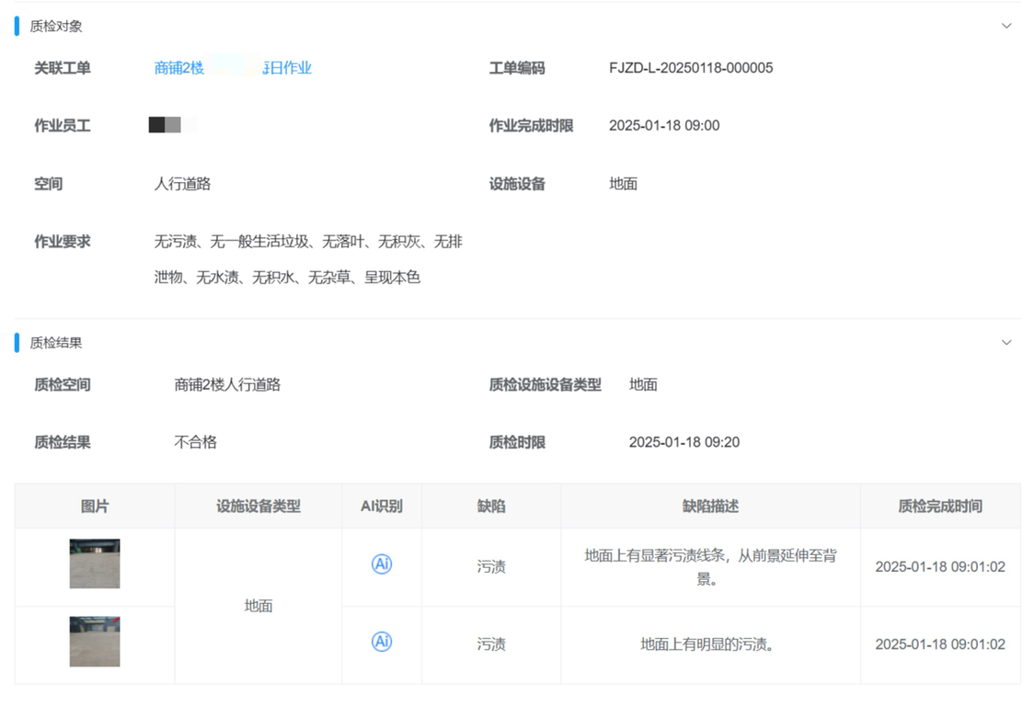Click AI icon in the first defect row
This screenshot has height=706, width=1034.
tap(382, 564)
